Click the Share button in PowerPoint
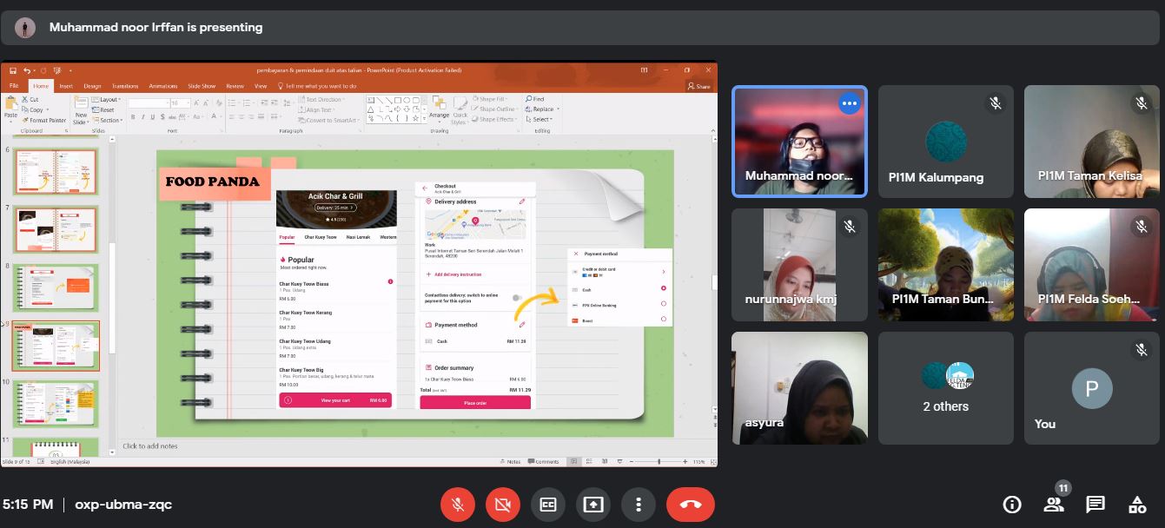The image size is (1165, 528). pyautogui.click(x=698, y=86)
